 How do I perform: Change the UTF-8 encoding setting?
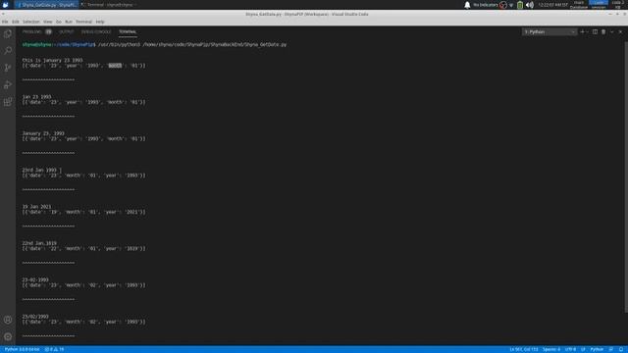click(570, 349)
